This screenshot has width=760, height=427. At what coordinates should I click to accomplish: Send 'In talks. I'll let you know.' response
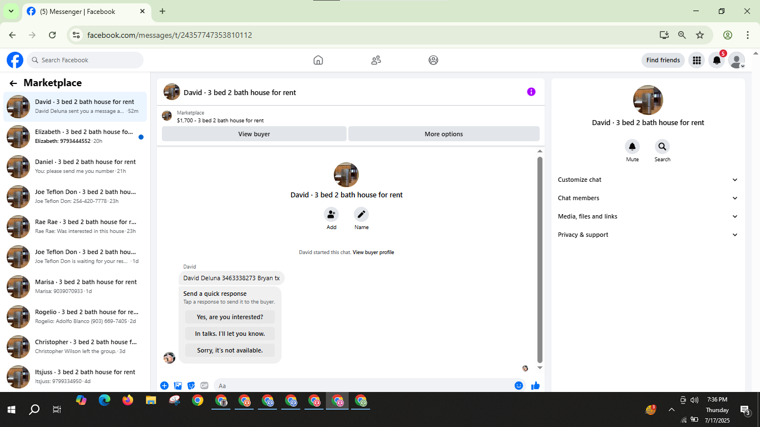pyautogui.click(x=230, y=334)
